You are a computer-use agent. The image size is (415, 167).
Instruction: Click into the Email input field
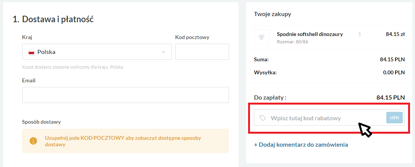(126, 95)
